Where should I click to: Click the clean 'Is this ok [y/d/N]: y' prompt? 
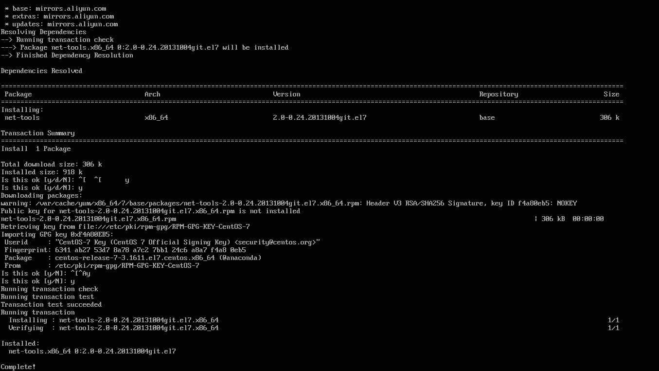click(x=42, y=187)
